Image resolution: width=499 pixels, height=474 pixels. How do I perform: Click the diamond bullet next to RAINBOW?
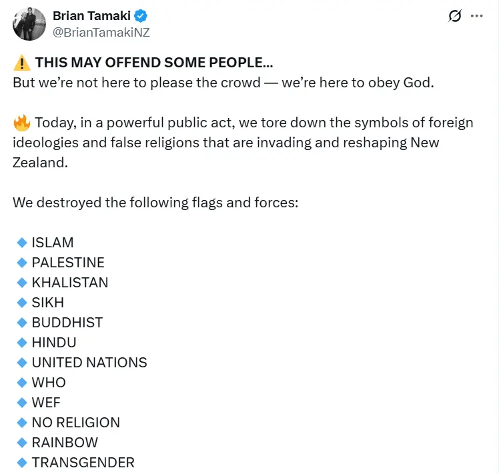point(21,443)
